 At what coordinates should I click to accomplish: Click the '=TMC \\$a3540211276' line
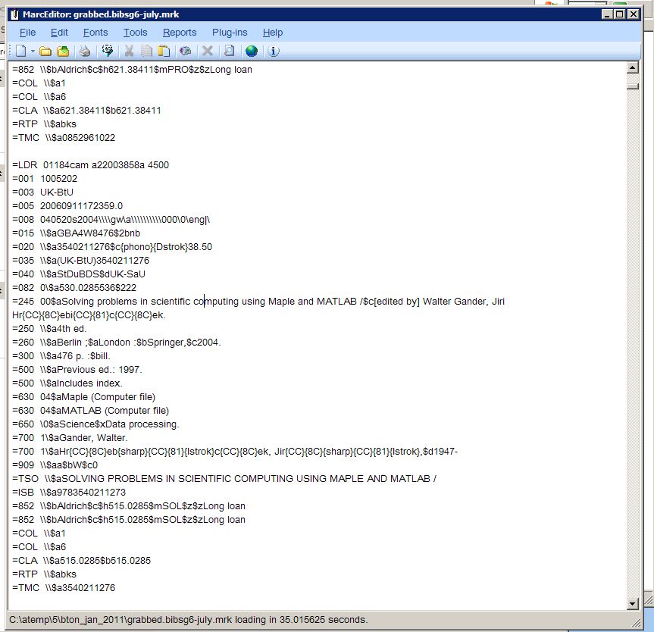tap(64, 588)
